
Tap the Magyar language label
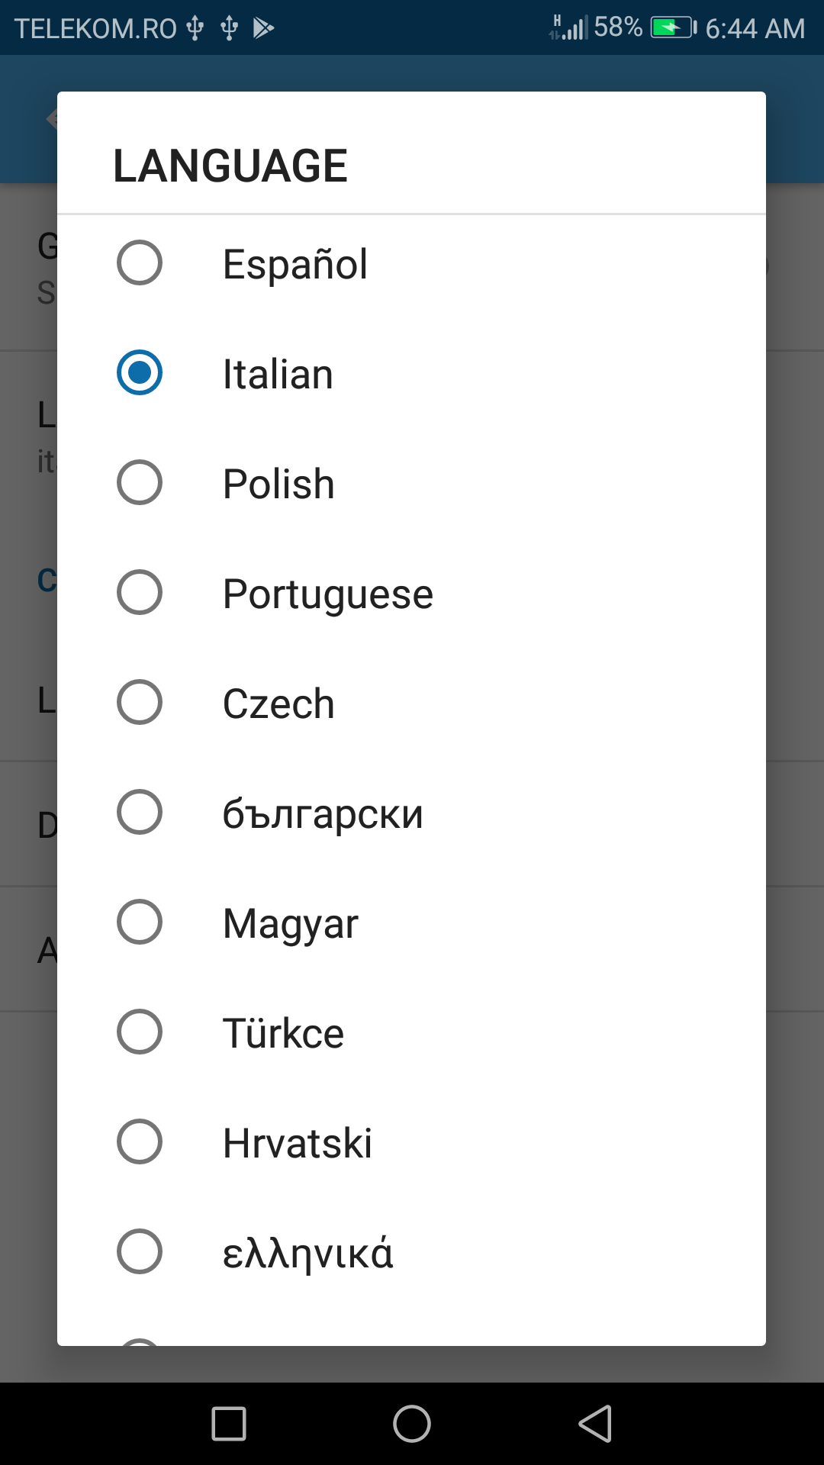(x=291, y=924)
